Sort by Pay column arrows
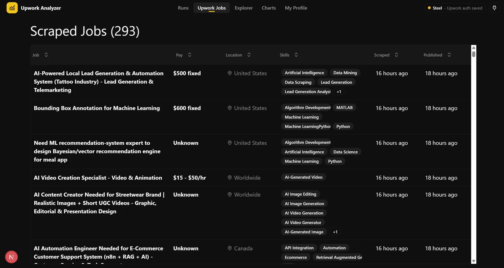The width and height of the screenshot is (504, 268). [190, 55]
